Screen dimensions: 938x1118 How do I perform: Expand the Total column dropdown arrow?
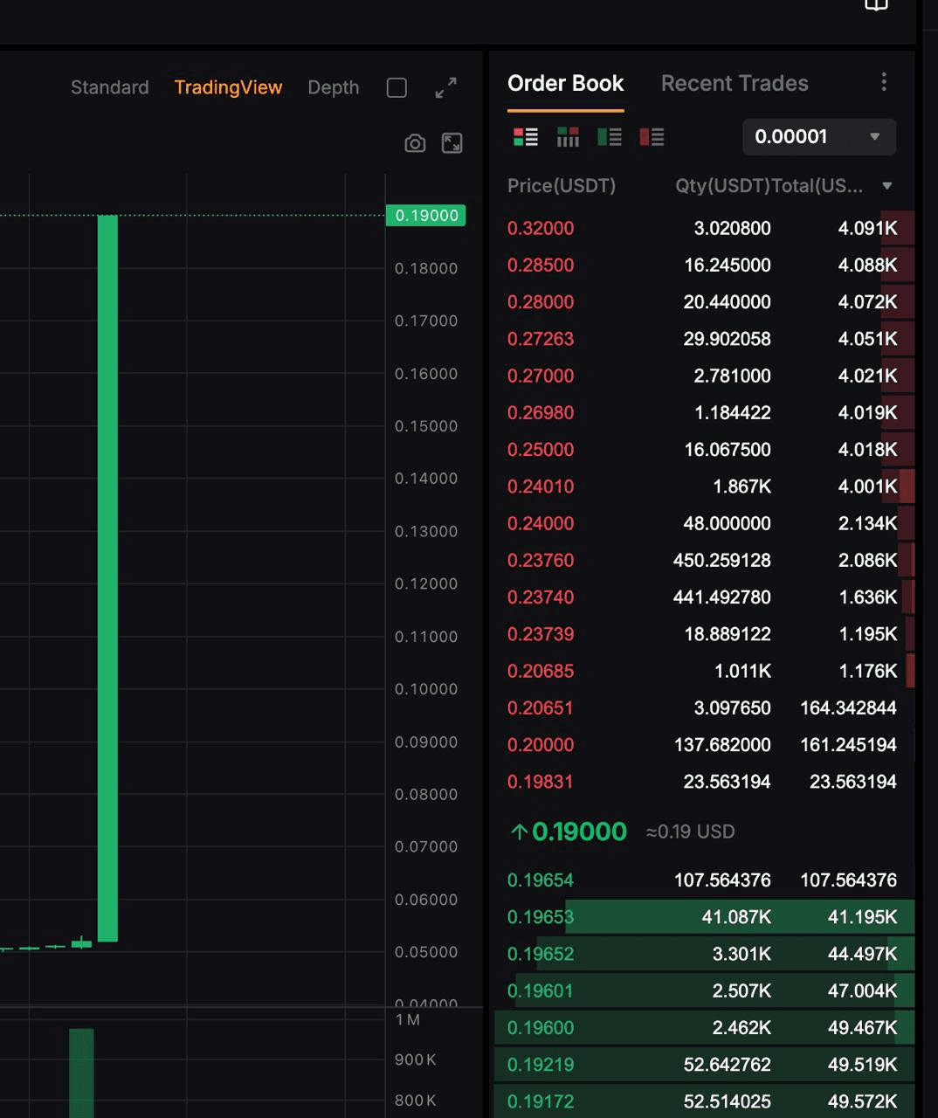tap(886, 186)
